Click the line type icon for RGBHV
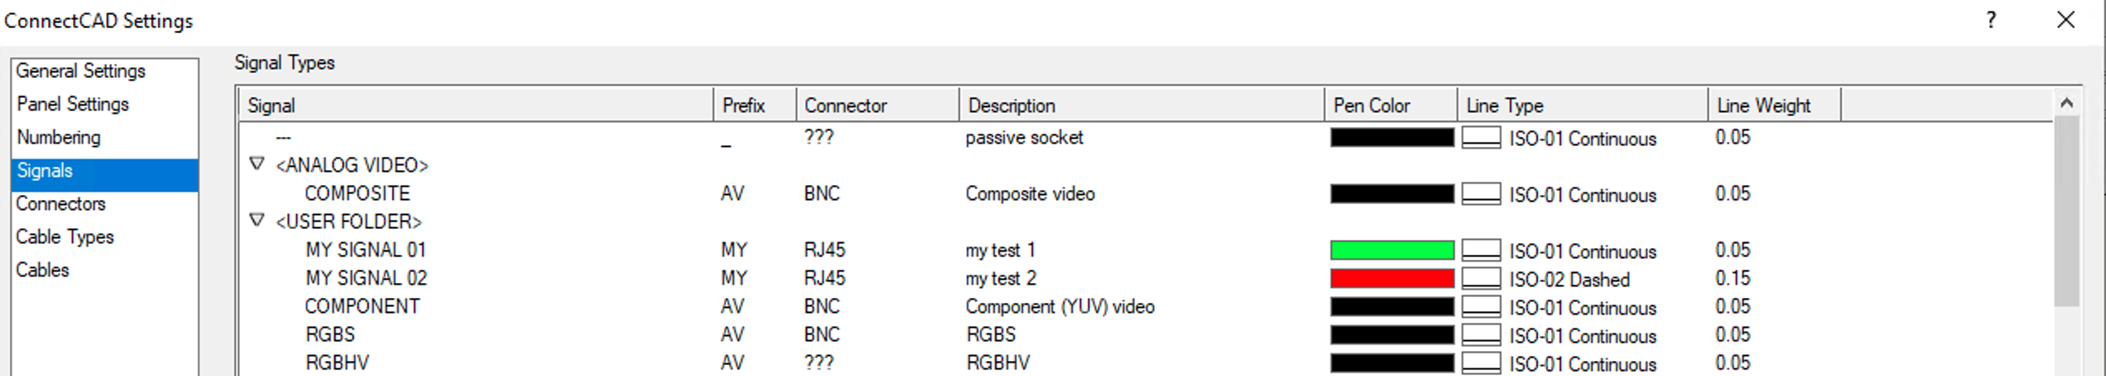This screenshot has width=2106, height=376. pos(1481,363)
